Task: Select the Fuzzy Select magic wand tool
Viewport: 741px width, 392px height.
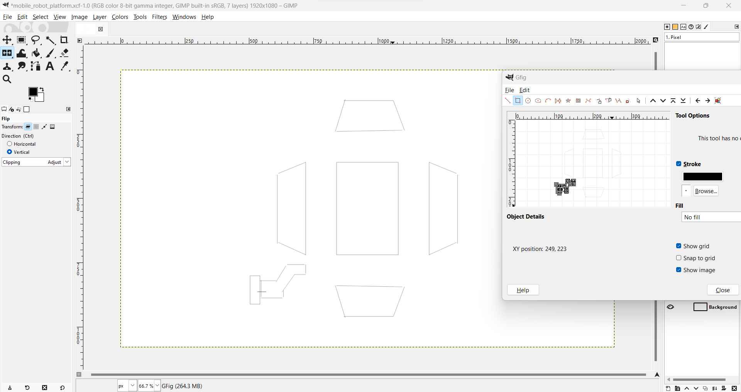Action: (x=51, y=40)
